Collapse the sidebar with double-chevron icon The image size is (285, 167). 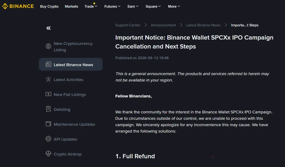[x=48, y=28]
